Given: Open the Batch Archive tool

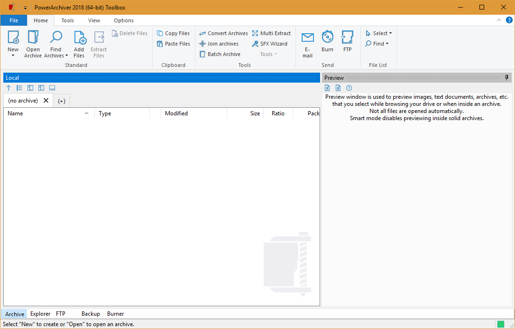Looking at the screenshot, I should click(x=220, y=54).
